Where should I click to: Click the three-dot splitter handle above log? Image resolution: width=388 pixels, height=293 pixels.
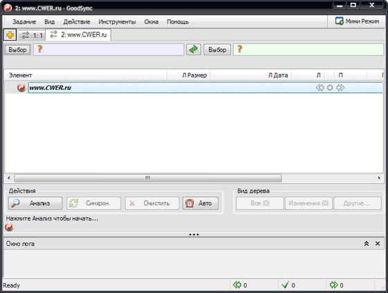194,234
